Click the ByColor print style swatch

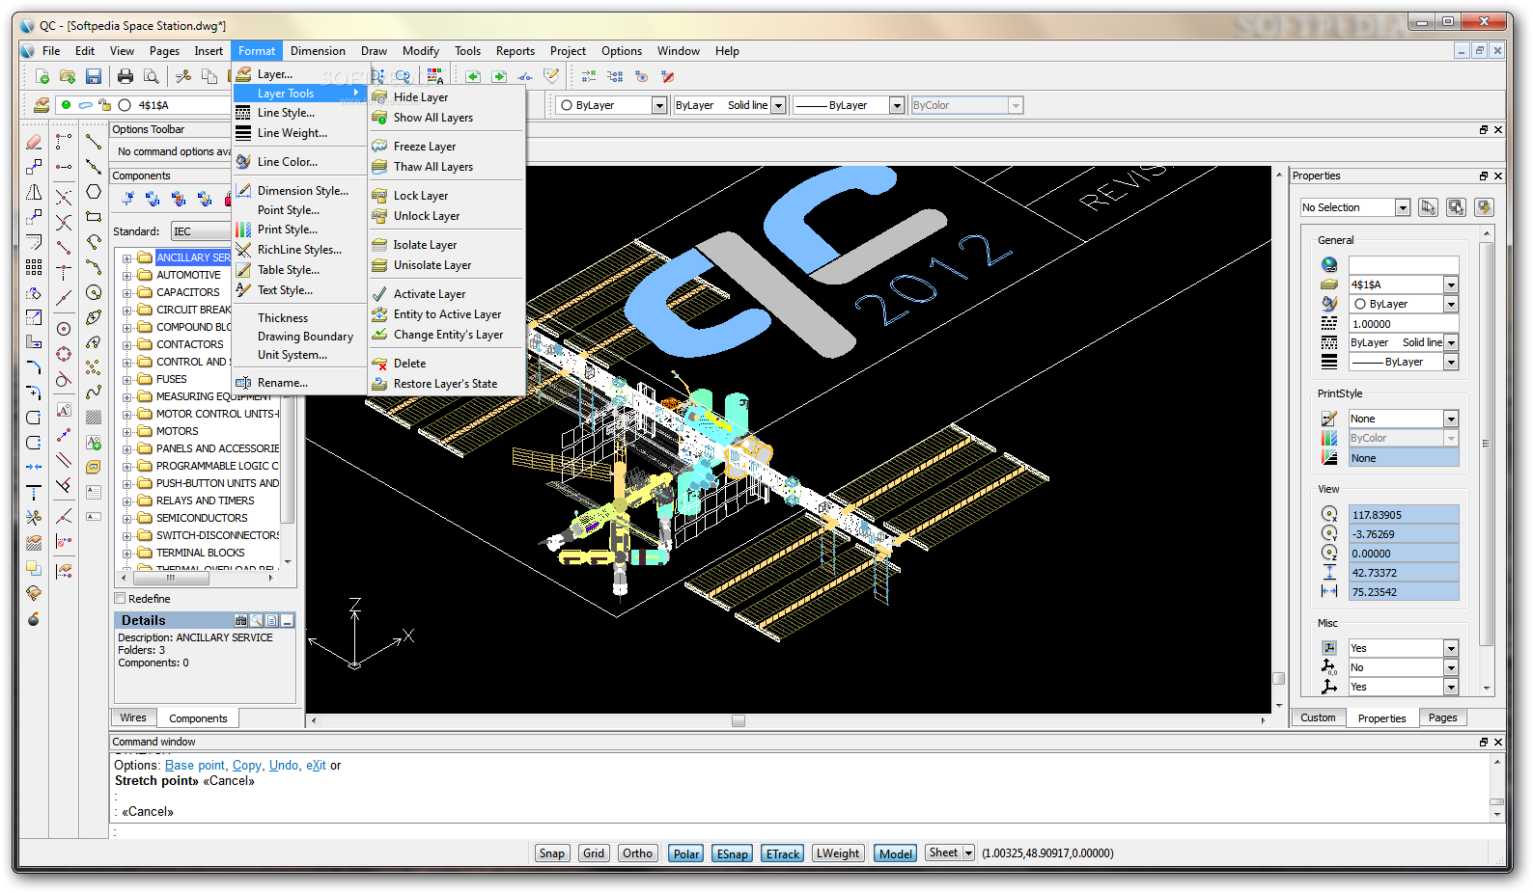(x=1329, y=438)
